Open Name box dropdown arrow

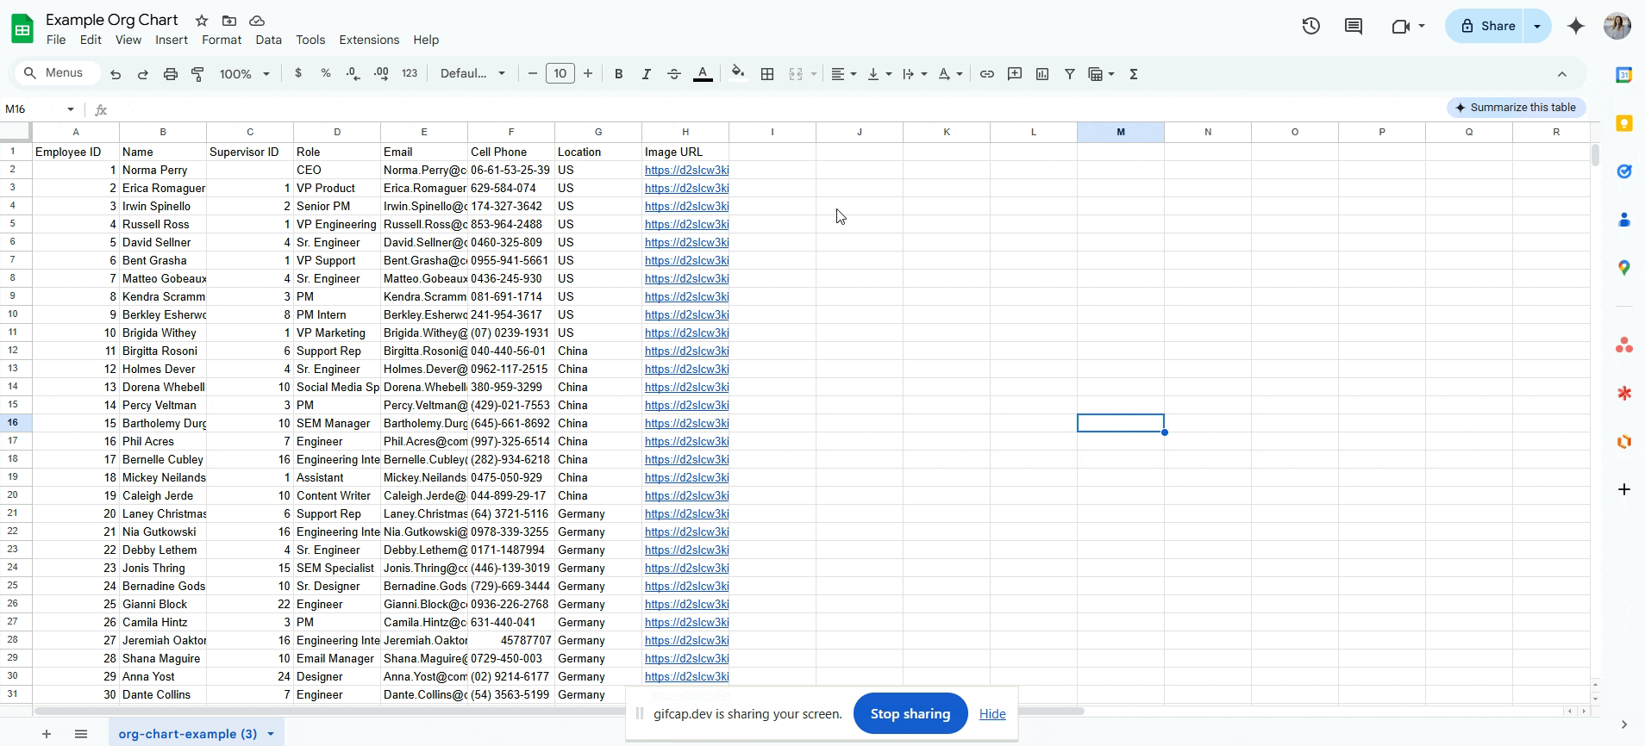click(x=71, y=109)
